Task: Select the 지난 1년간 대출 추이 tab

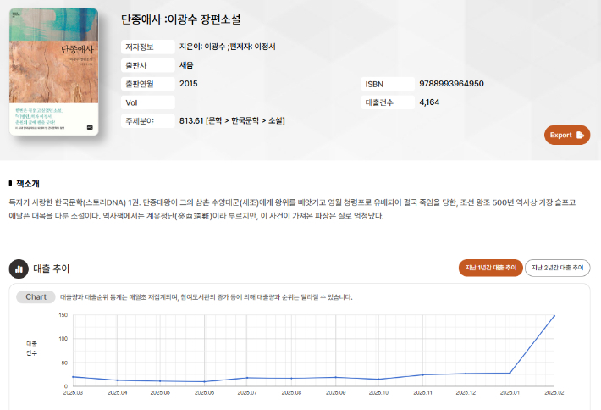Action: coord(491,268)
